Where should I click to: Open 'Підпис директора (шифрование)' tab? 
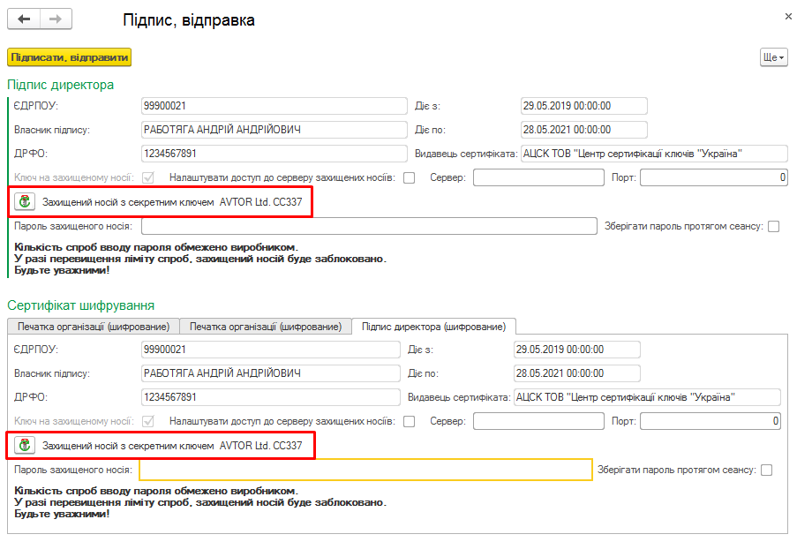coord(433,327)
